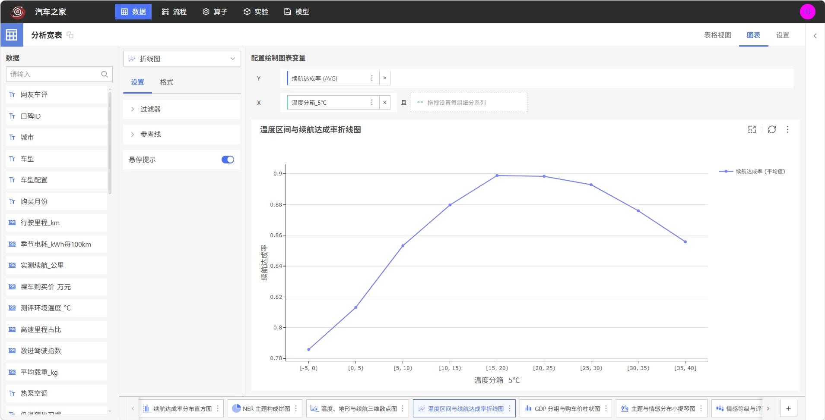Remove the X variable 温度分箱_5°C
This screenshot has height=420, width=825.
(384, 102)
